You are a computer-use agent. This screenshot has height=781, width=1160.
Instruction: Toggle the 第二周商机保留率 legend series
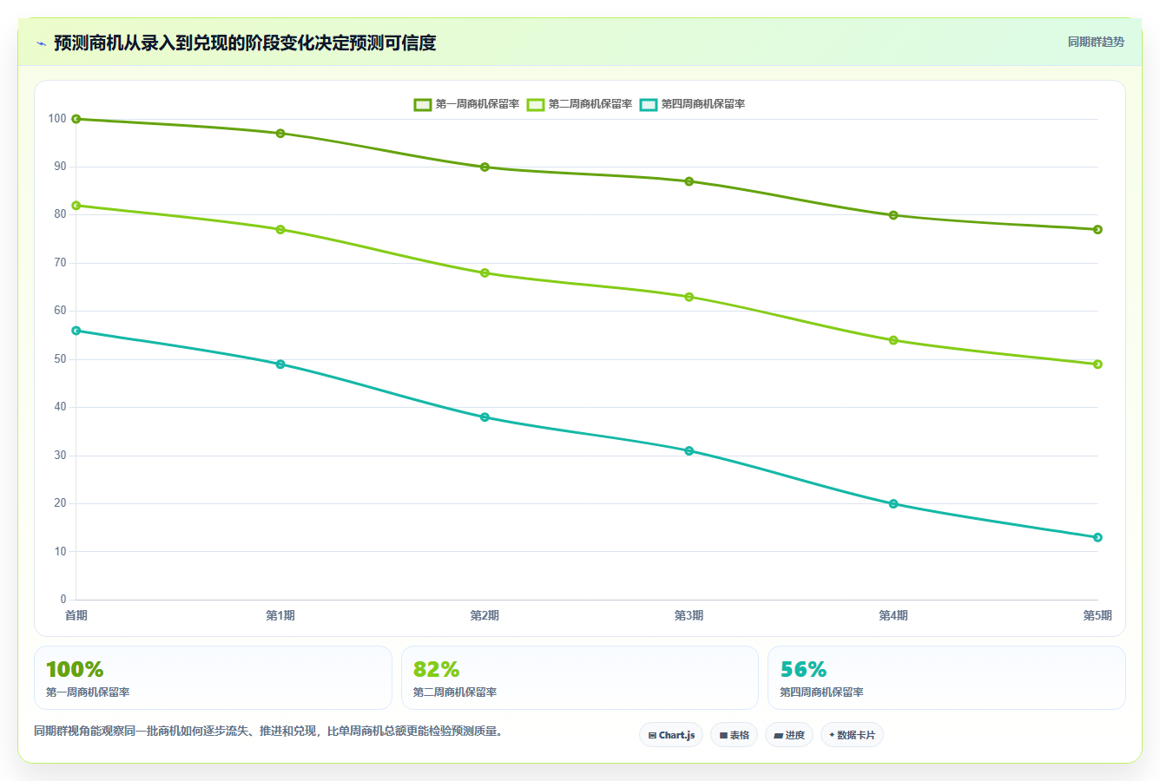coord(579,104)
